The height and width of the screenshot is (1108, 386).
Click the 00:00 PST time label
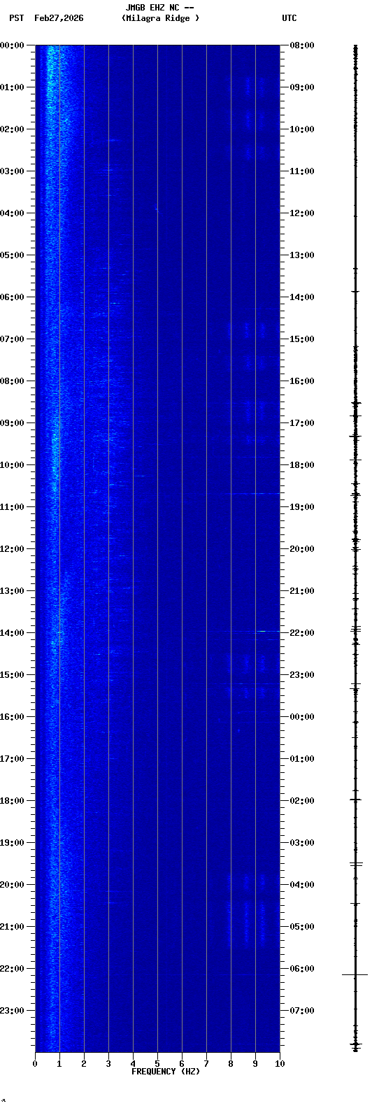tap(12, 45)
